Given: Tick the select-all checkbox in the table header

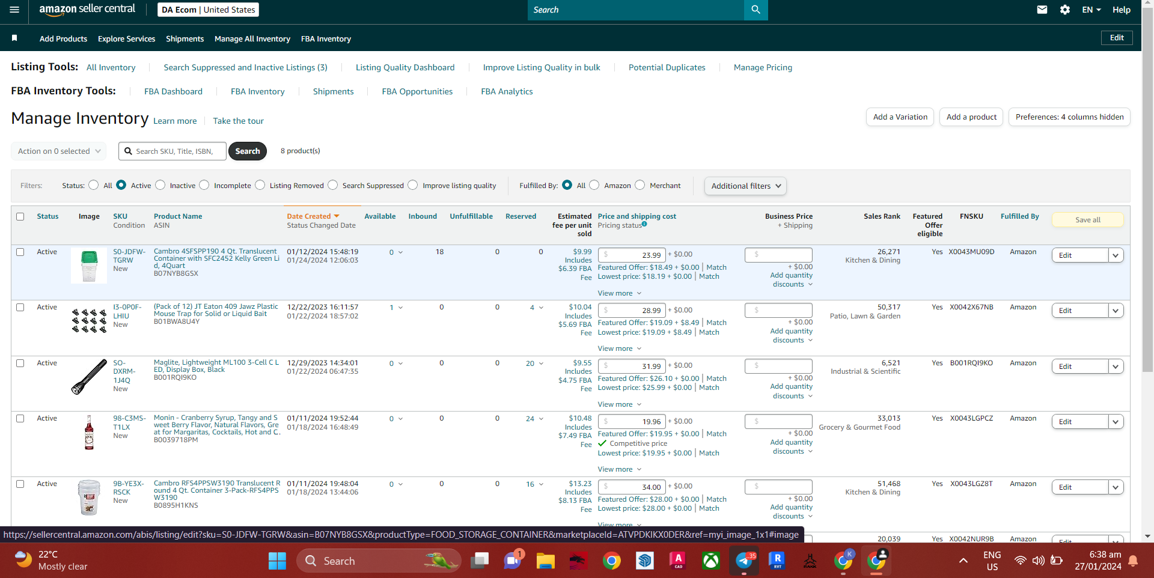Looking at the screenshot, I should [20, 216].
